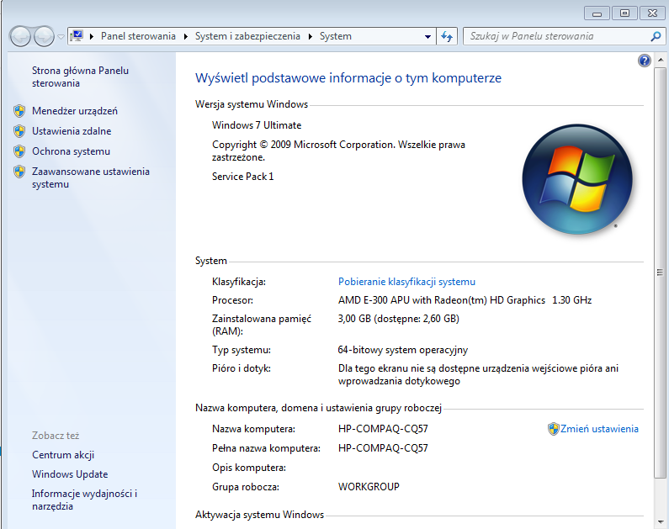The height and width of the screenshot is (529, 669).
Task: Click shield icon beside Ochrona systemu
Action: click(x=19, y=151)
